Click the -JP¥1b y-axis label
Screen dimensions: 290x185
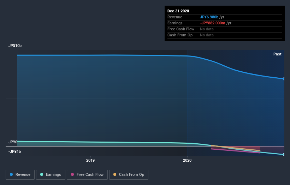[x=14, y=151]
